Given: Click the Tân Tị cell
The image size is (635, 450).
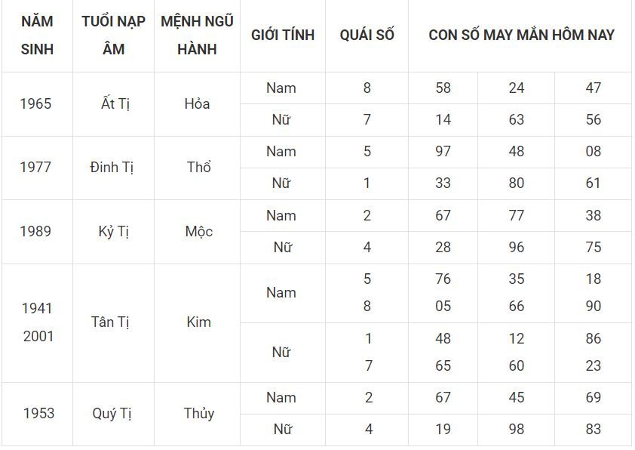Looking at the screenshot, I should pos(113,323).
